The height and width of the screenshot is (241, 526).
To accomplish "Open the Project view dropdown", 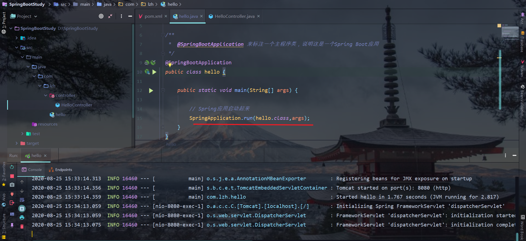I will 24,16.
